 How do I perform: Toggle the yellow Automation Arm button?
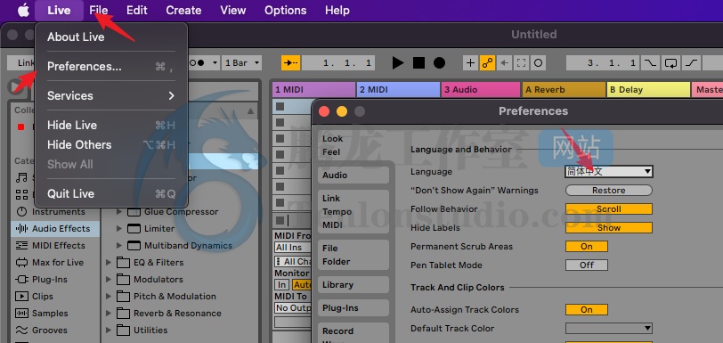pyautogui.click(x=488, y=63)
